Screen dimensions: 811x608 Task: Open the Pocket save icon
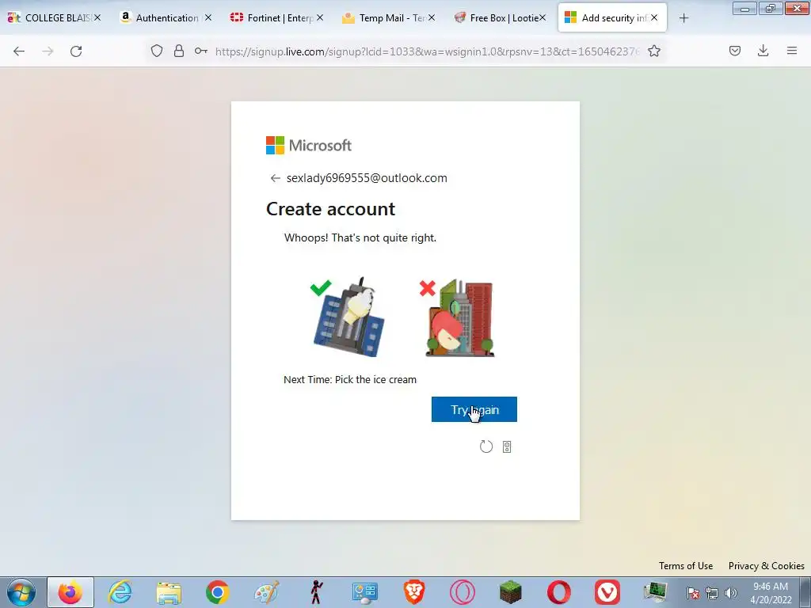tap(735, 51)
